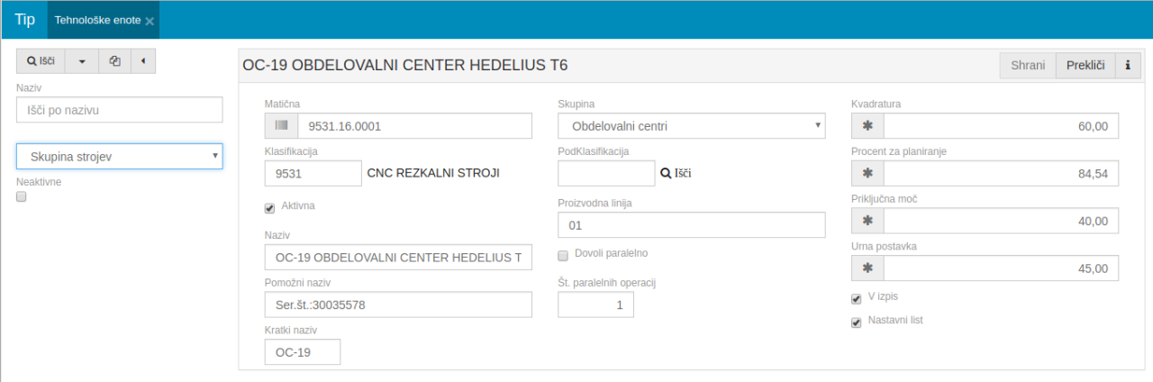
Task: Toggle the V izpis checkbox
Action: pos(857,299)
